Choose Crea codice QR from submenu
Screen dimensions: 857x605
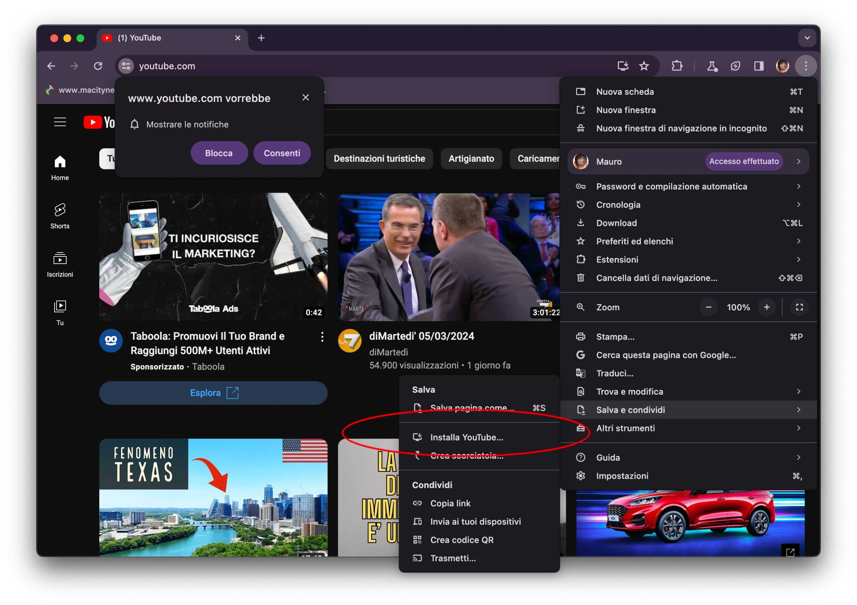462,540
